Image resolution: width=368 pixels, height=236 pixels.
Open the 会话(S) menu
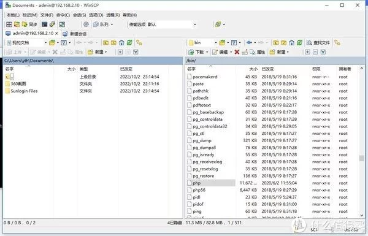pos(79,15)
